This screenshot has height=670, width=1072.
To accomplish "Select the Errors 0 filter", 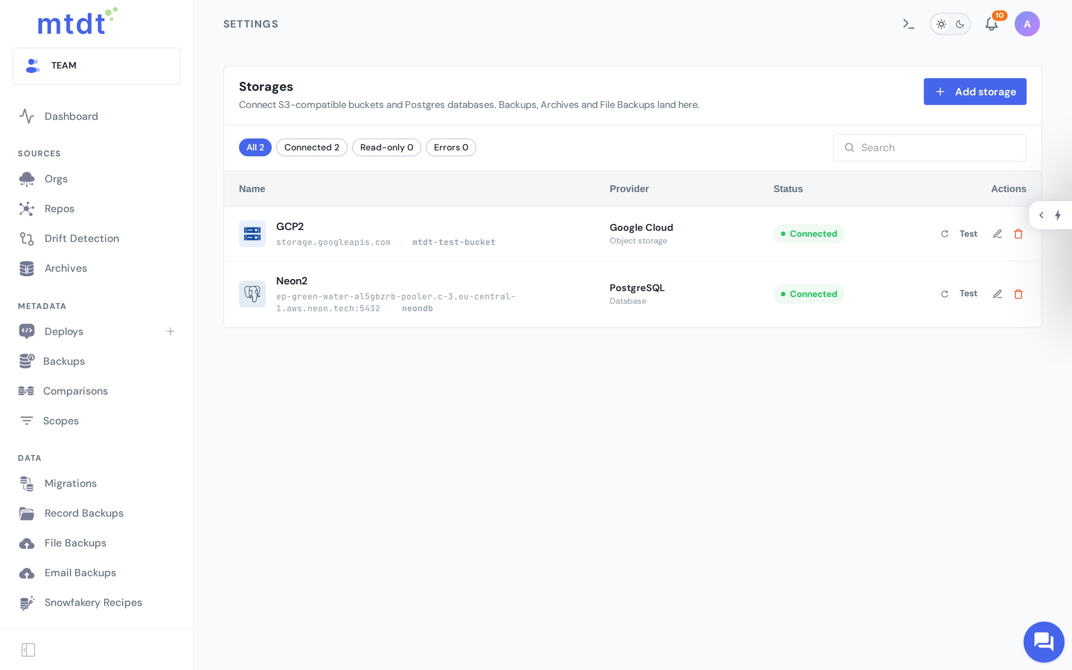I will (x=451, y=147).
